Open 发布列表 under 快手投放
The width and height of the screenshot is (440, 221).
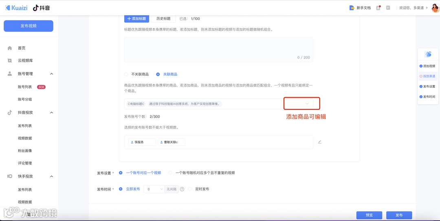point(25,190)
